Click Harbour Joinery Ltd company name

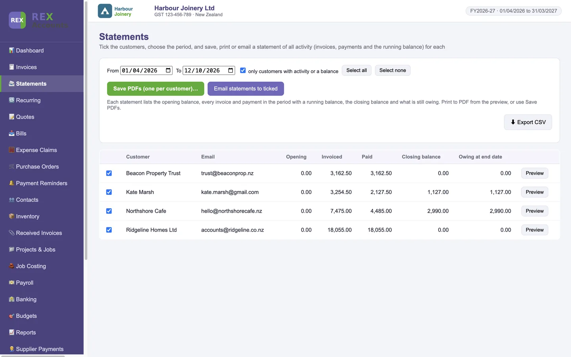184,8
